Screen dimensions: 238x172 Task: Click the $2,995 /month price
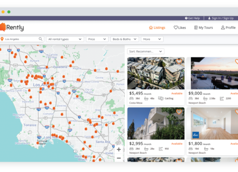tap(140, 143)
